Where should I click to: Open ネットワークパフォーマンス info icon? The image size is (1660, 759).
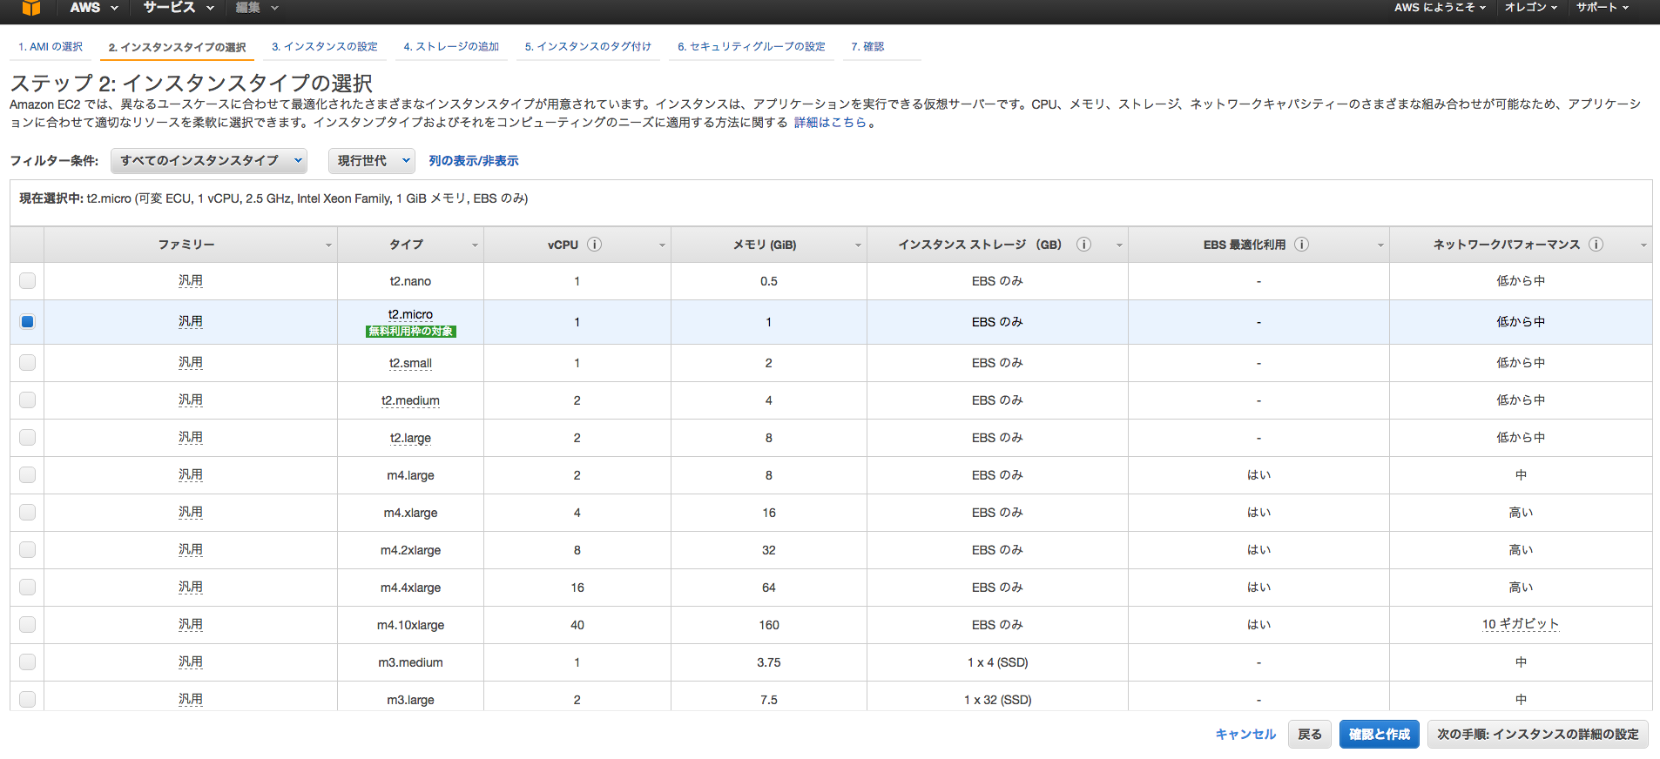(1596, 245)
